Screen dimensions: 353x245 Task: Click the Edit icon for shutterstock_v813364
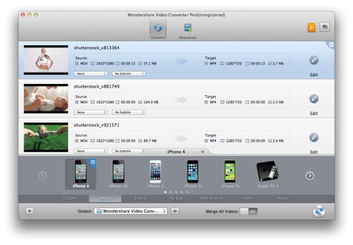[314, 60]
